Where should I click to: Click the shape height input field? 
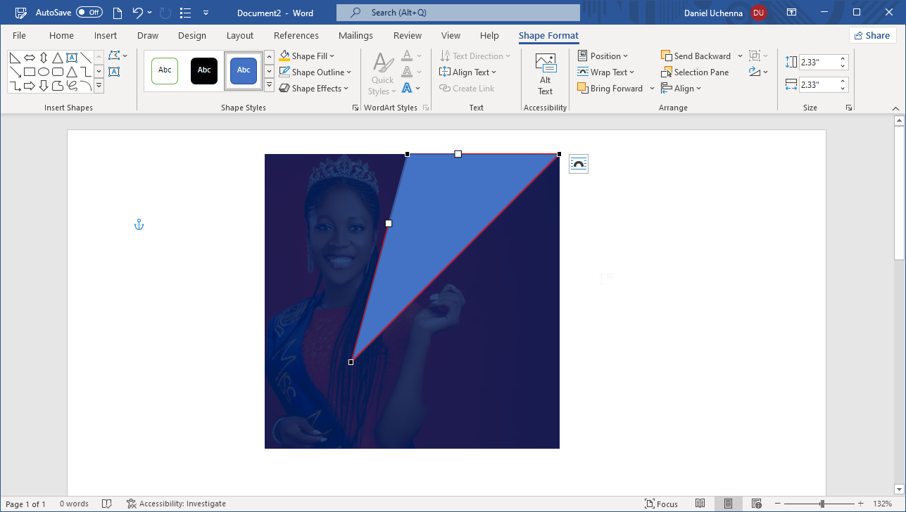pos(818,63)
